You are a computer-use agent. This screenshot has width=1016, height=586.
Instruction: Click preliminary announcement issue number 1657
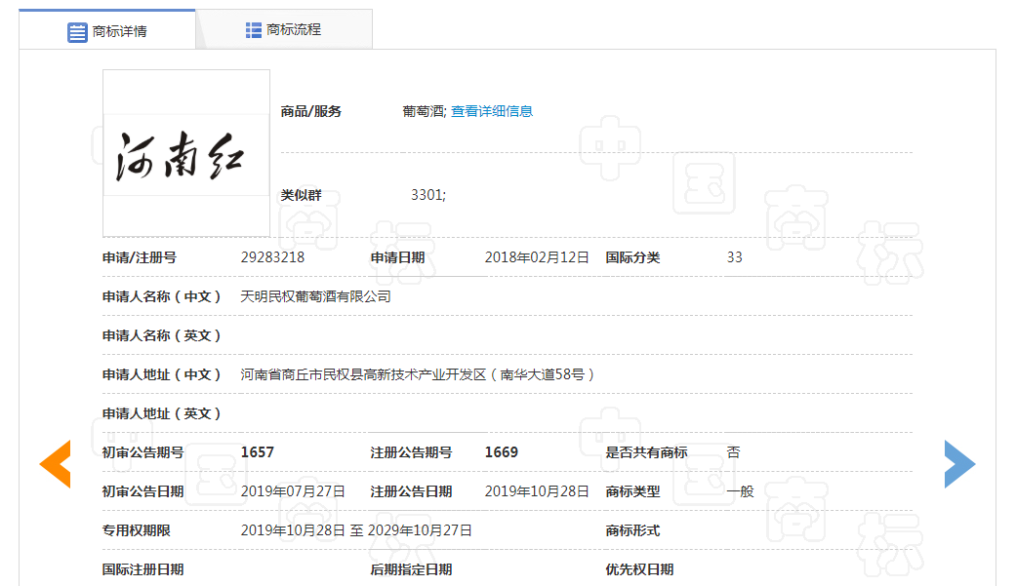(x=258, y=452)
